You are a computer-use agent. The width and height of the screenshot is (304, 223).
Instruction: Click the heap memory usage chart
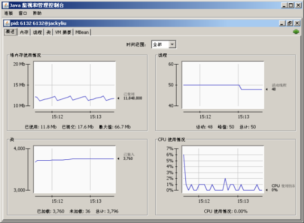pyautogui.click(x=75, y=85)
